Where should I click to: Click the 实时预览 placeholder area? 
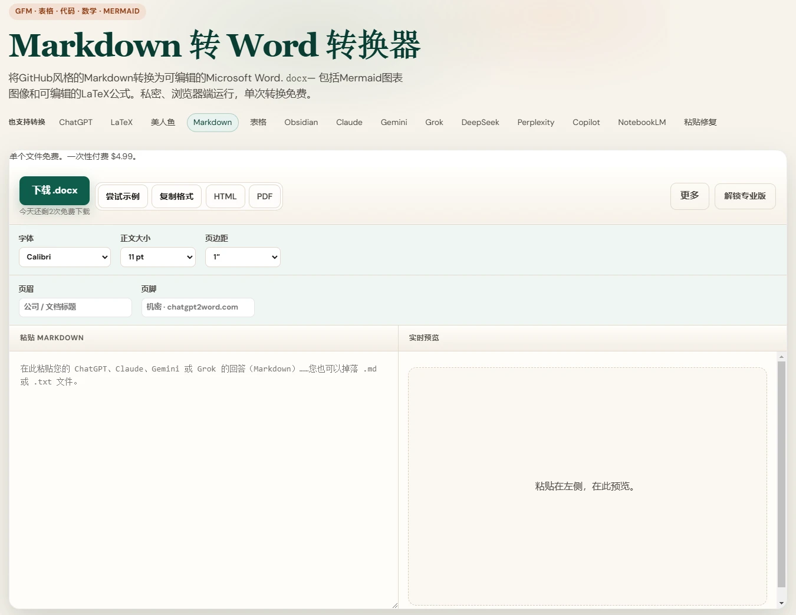tap(587, 486)
